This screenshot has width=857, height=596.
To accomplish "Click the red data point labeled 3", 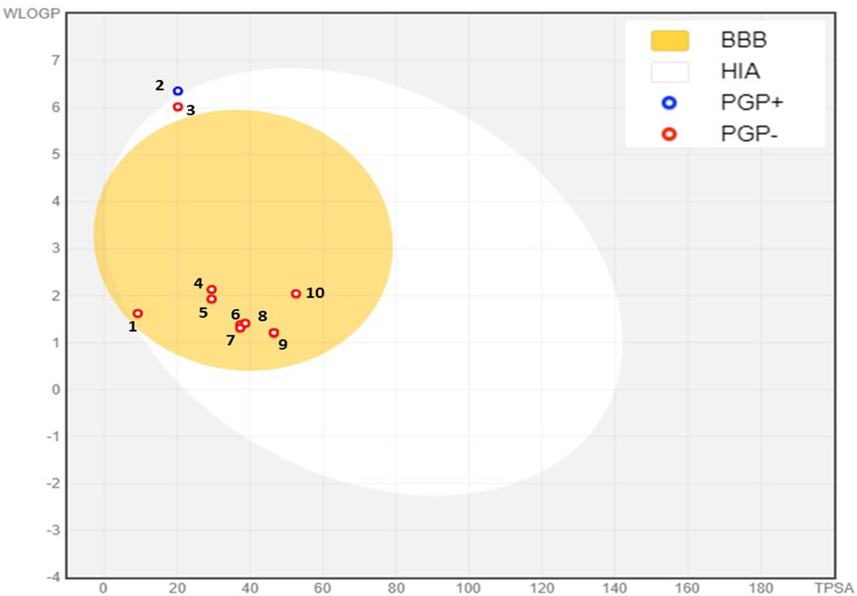I will 178,107.
